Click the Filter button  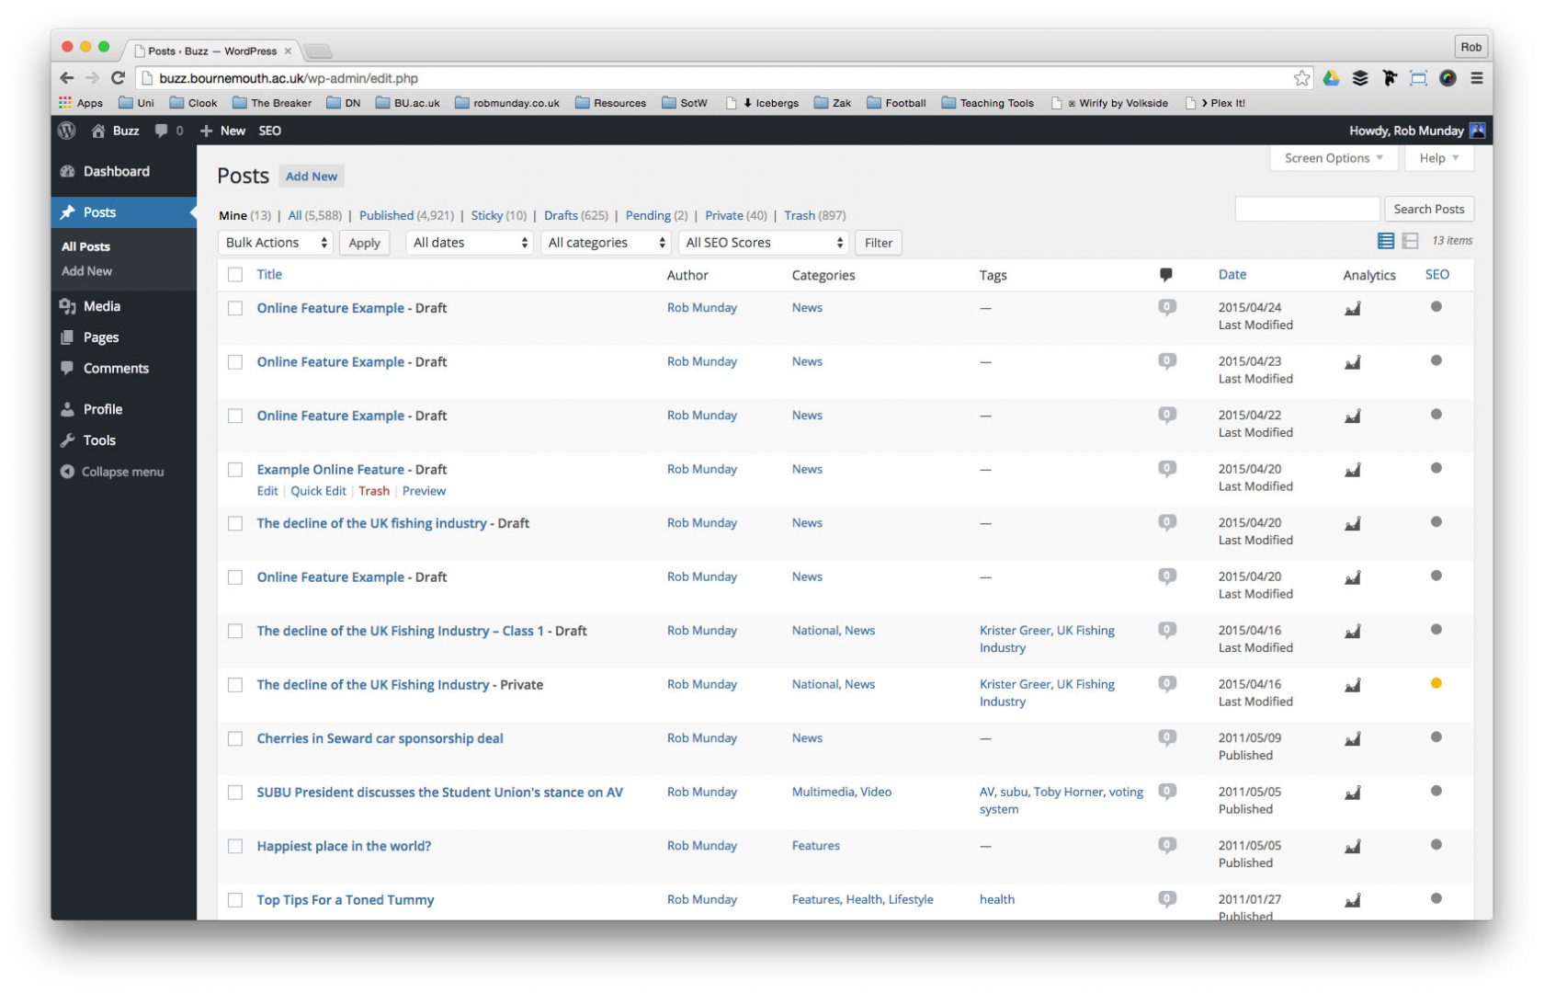(x=879, y=243)
